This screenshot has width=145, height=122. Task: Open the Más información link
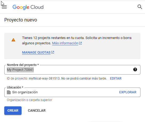pos(65,43)
